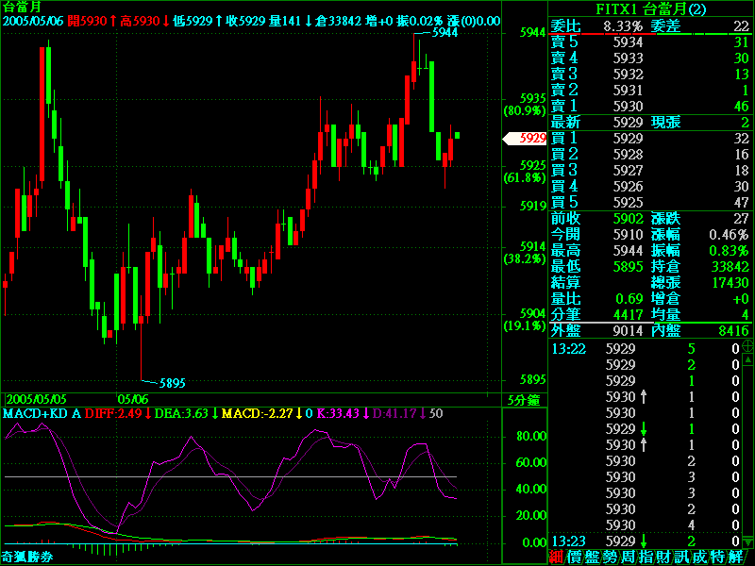This screenshot has width=755, height=566.
Task: Click the 5944 high label on the chart
Action: point(445,33)
